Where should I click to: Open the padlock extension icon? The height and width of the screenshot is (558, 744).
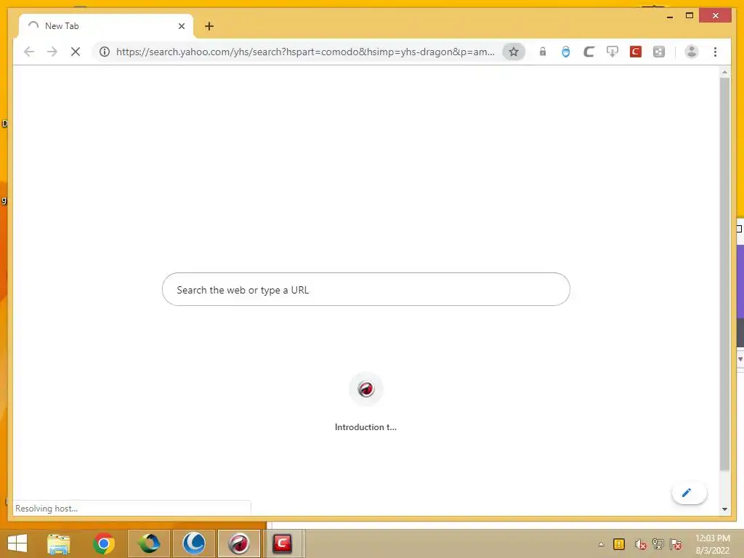coord(542,52)
